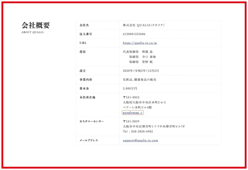Click the 会社名 row label
The image size is (248, 170).
84,25
